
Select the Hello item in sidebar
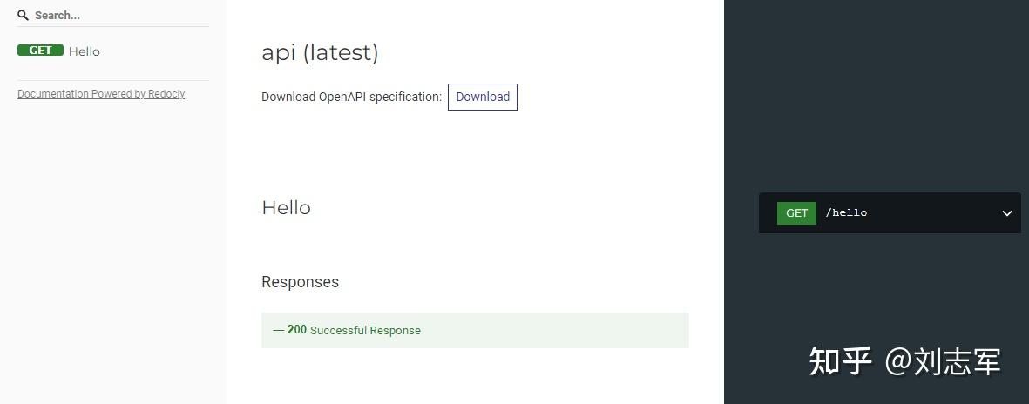85,51
